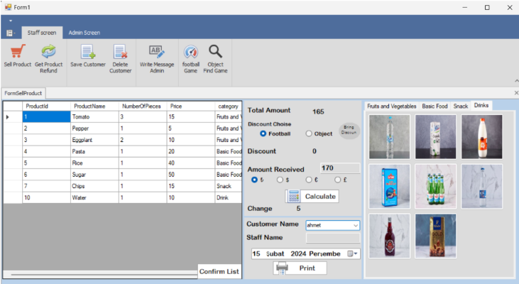Screen dimensions: 519x284
Task: Launch the football Game icon
Action: click(190, 53)
